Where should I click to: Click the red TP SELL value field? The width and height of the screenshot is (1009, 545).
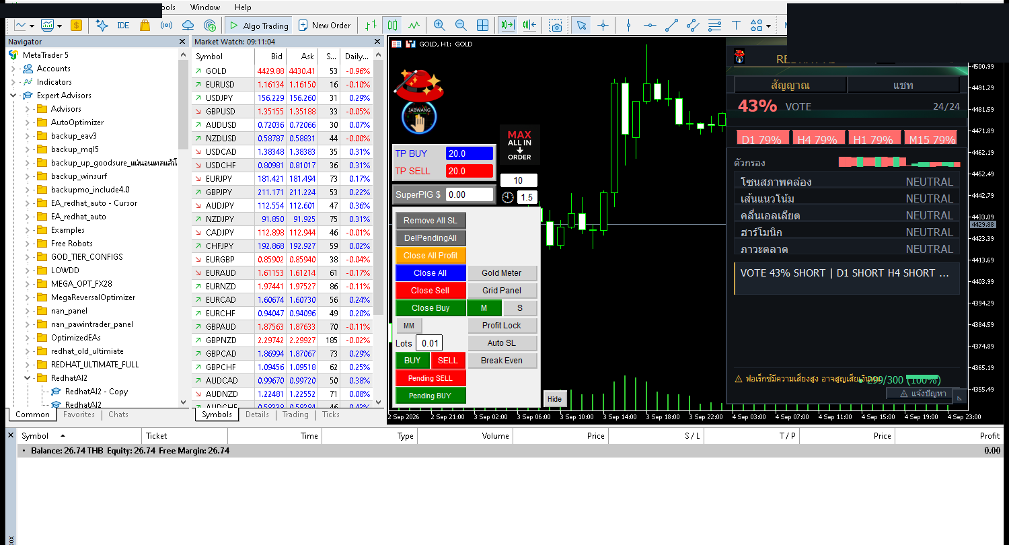pos(470,171)
